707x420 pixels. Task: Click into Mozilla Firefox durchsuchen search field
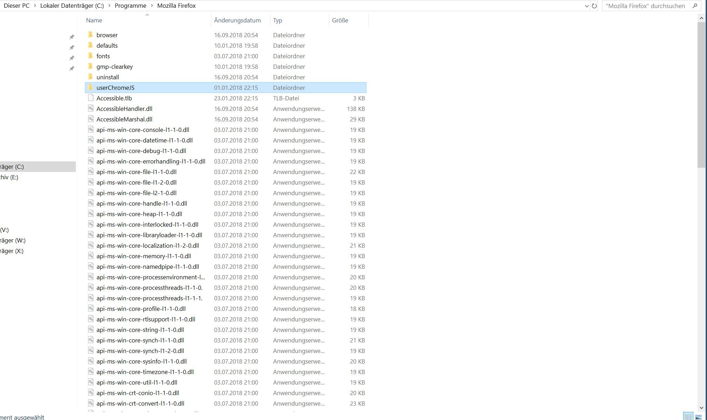(645, 6)
